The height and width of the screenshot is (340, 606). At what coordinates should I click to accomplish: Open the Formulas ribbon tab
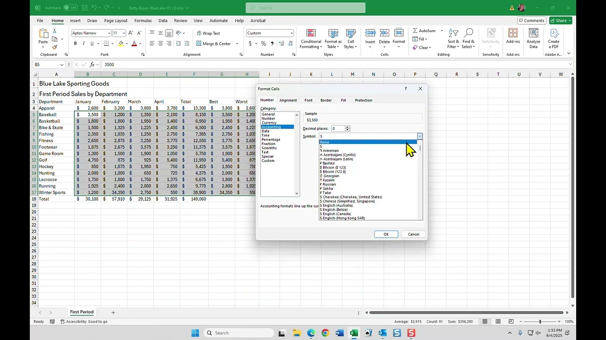pos(143,21)
